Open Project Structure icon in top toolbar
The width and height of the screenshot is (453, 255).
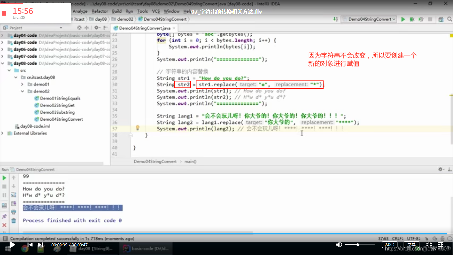pyautogui.click(x=441, y=19)
